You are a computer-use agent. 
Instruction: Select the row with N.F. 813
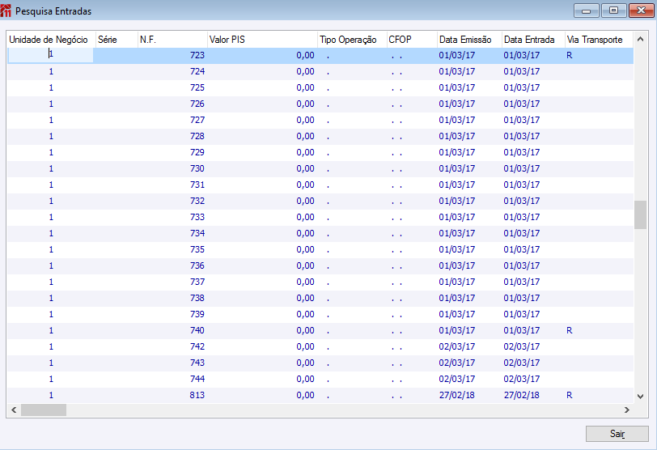coord(320,396)
